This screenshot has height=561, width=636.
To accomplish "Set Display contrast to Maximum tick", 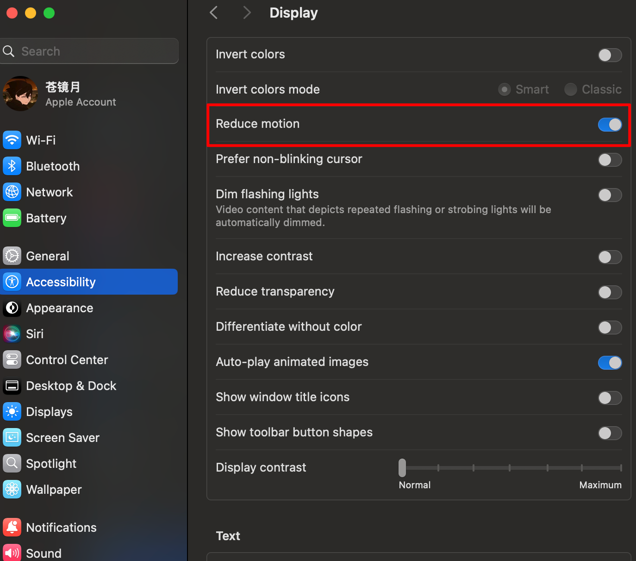I will (x=621, y=468).
